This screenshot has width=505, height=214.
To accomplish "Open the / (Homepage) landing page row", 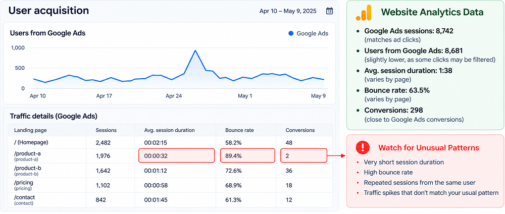I will pos(171,142).
